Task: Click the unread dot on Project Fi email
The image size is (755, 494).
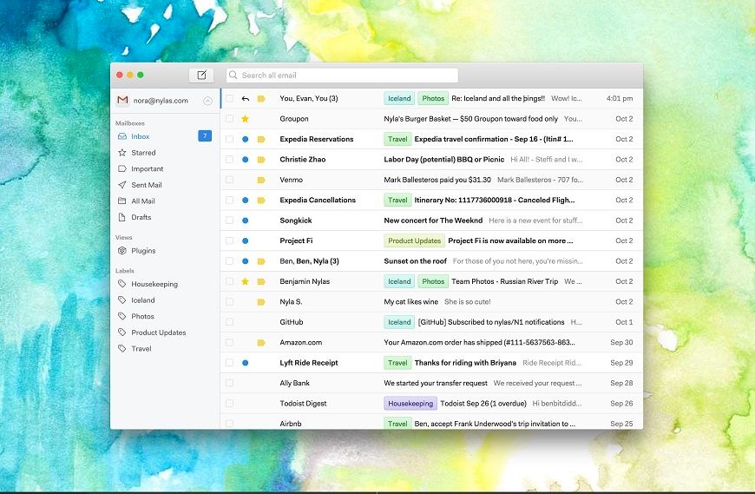Action: [245, 240]
